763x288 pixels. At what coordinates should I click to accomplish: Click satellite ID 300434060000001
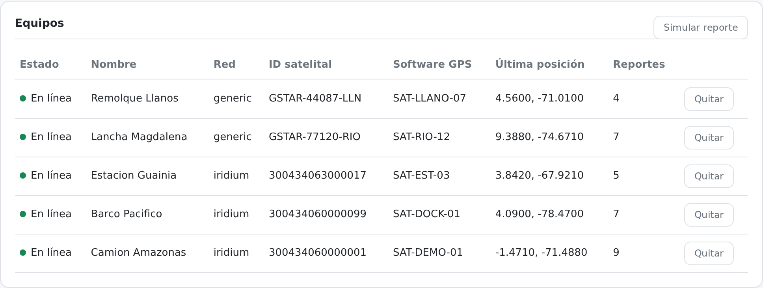point(318,253)
